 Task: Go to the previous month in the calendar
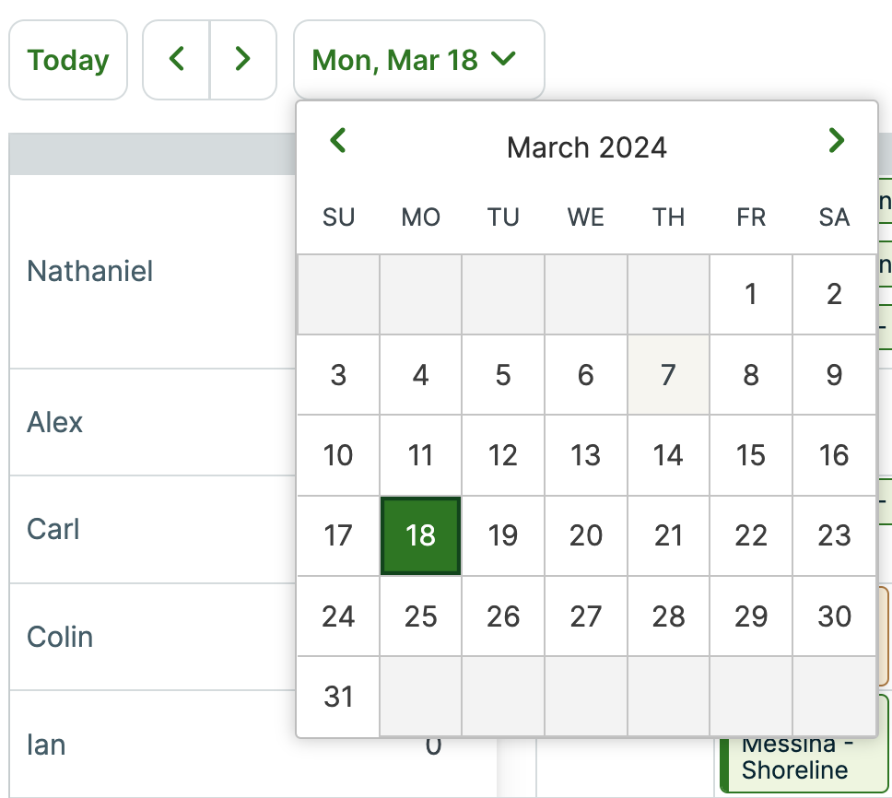338,140
